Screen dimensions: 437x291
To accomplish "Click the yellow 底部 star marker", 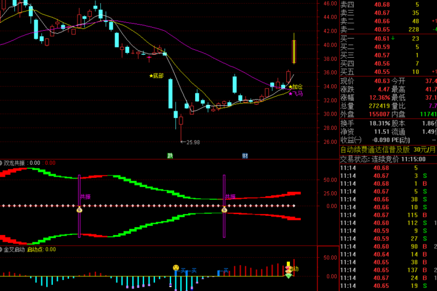I will 156,76.
